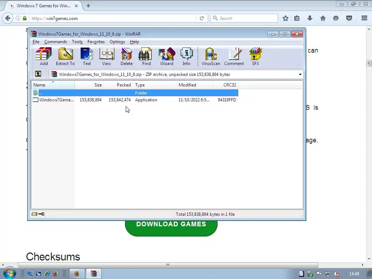Click the Add toolbar icon in WinRAR
This screenshot has height=279, width=372.
[x=44, y=57]
